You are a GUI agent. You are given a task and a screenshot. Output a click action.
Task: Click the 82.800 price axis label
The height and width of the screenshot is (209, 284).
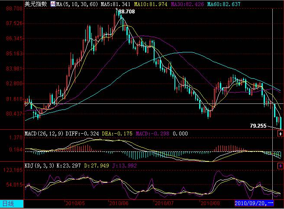pyautogui.click(x=14, y=84)
